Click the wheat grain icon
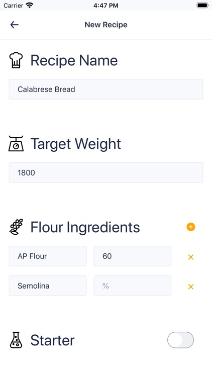Viewport: 212px width, 377px height. (x=16, y=227)
